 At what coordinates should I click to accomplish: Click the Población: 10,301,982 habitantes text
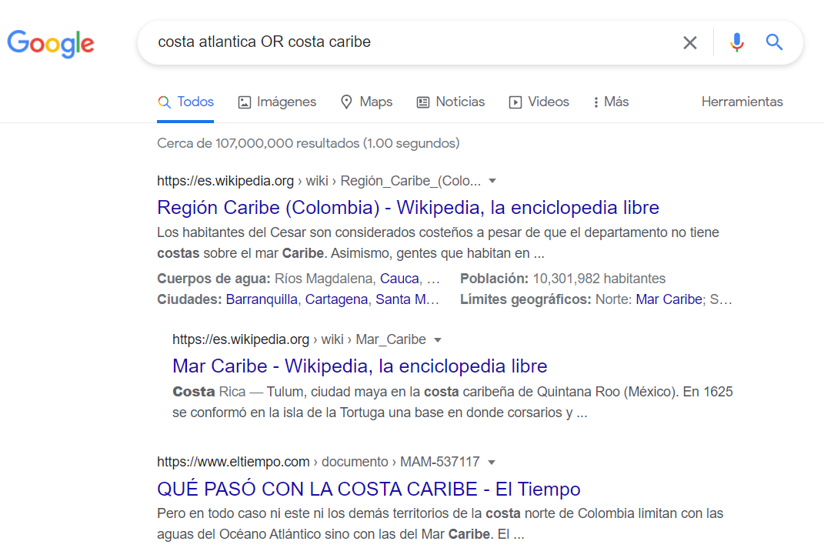563,278
